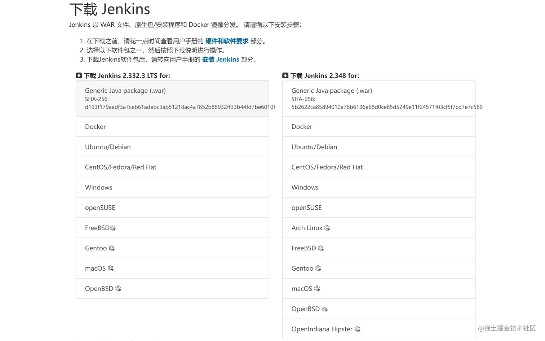Select Docker under Jenkins 2.348
This screenshot has width=545, height=341.
[x=379, y=127]
